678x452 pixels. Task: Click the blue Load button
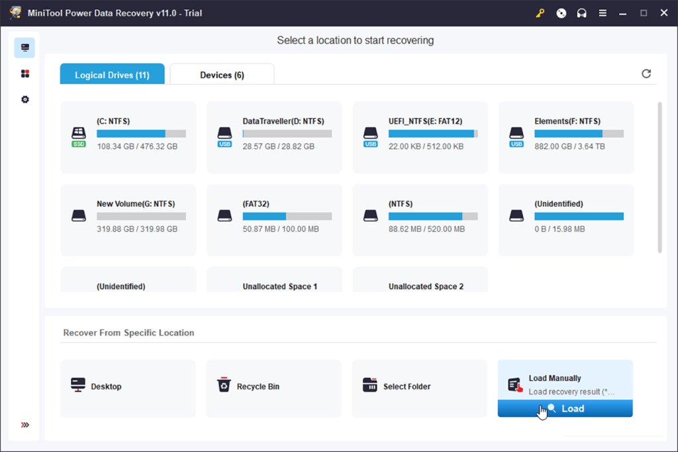tap(565, 408)
